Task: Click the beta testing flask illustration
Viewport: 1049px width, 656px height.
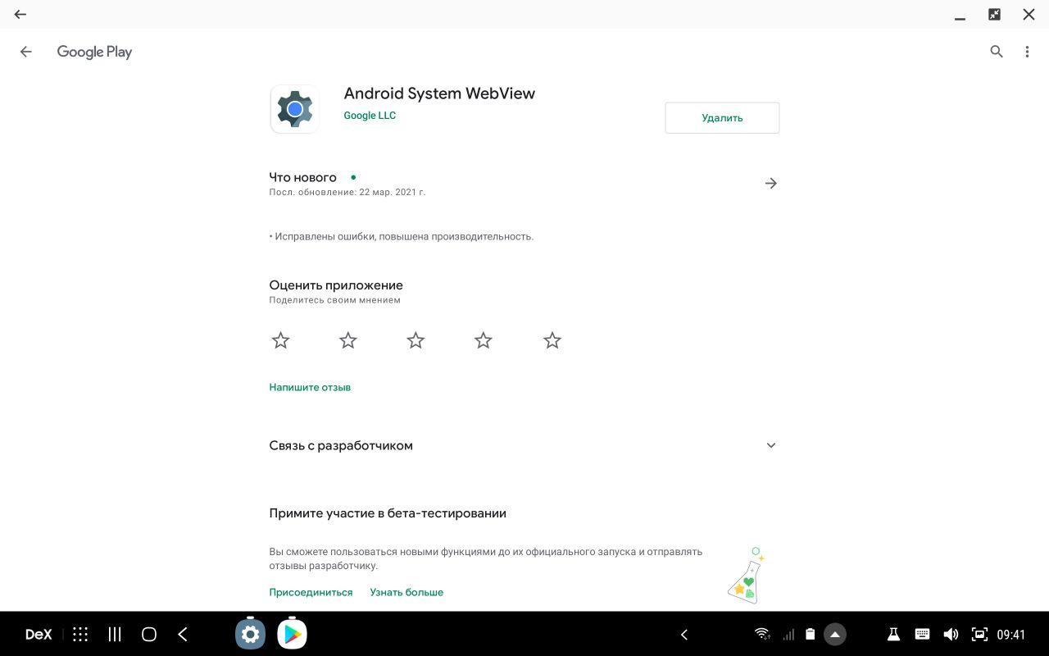Action: coord(746,576)
